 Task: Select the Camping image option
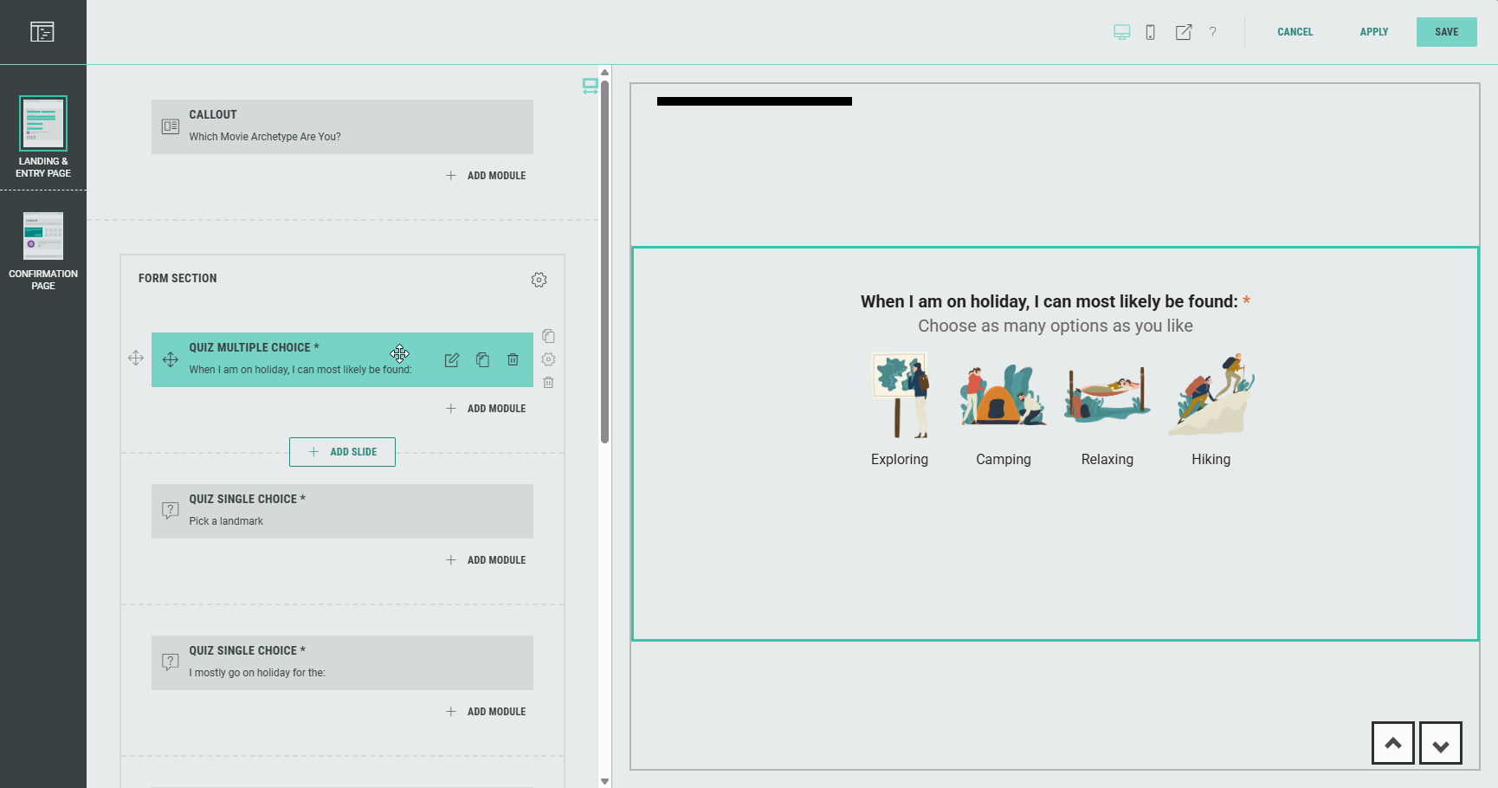coord(1003,396)
